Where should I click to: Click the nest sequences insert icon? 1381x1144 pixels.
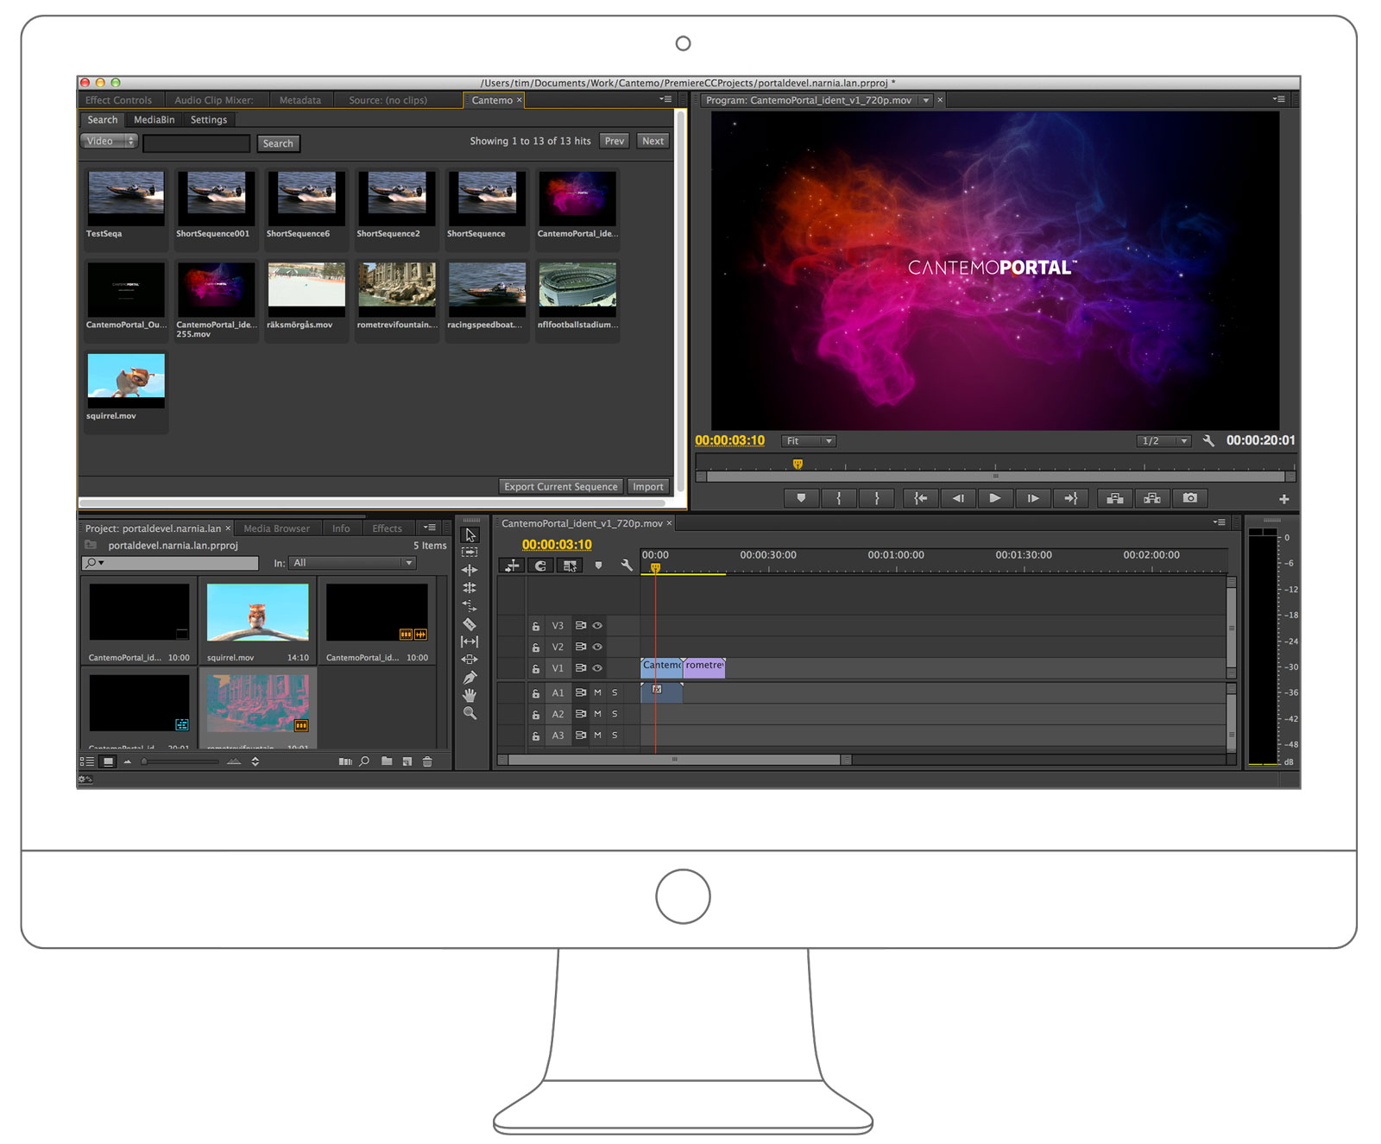click(x=513, y=566)
